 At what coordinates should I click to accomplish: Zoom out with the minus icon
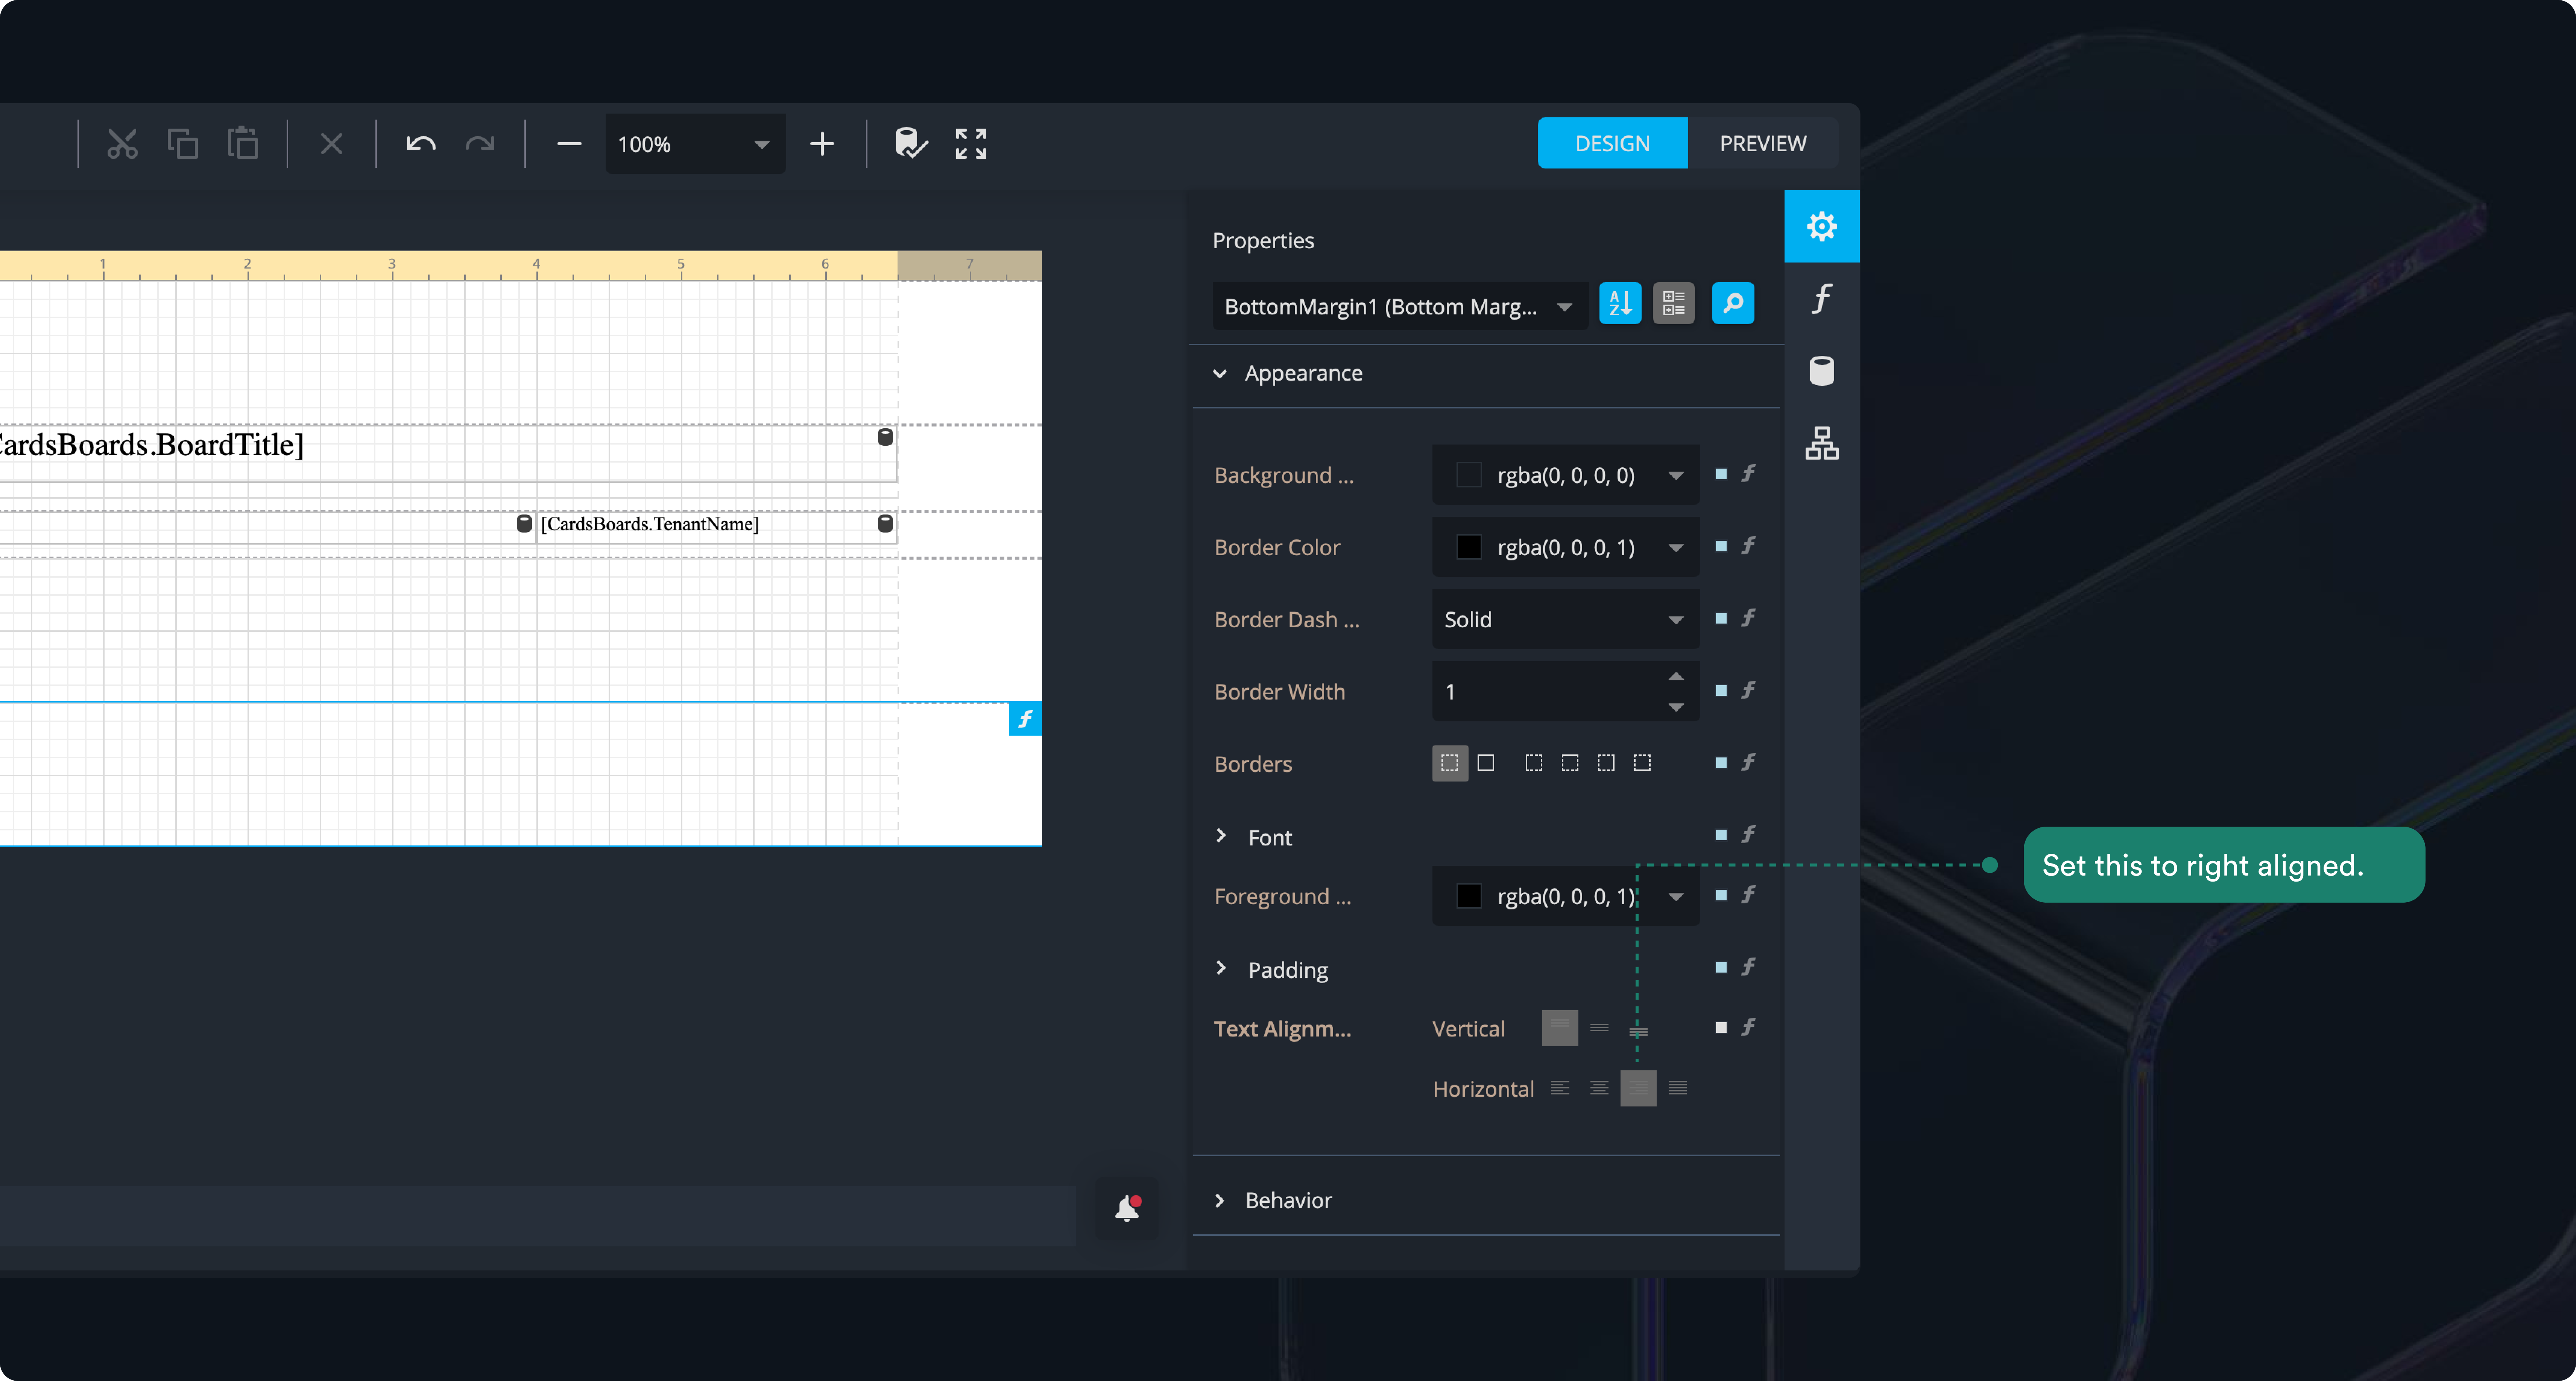point(569,144)
